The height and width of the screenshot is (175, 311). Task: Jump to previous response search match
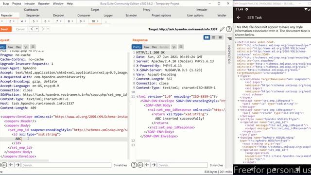coord(147,165)
